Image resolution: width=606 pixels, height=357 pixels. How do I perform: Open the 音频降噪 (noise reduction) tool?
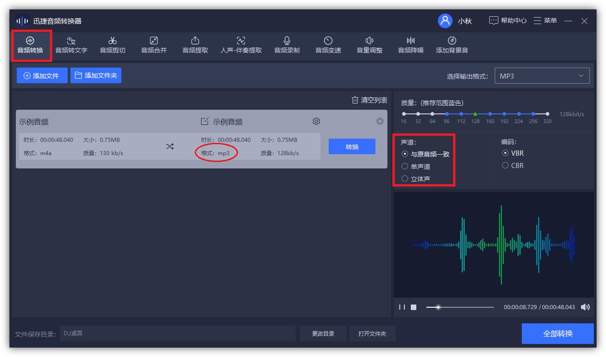click(x=410, y=45)
